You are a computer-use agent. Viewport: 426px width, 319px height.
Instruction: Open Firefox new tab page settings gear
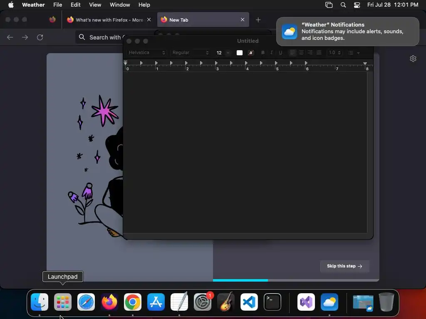pos(413,59)
